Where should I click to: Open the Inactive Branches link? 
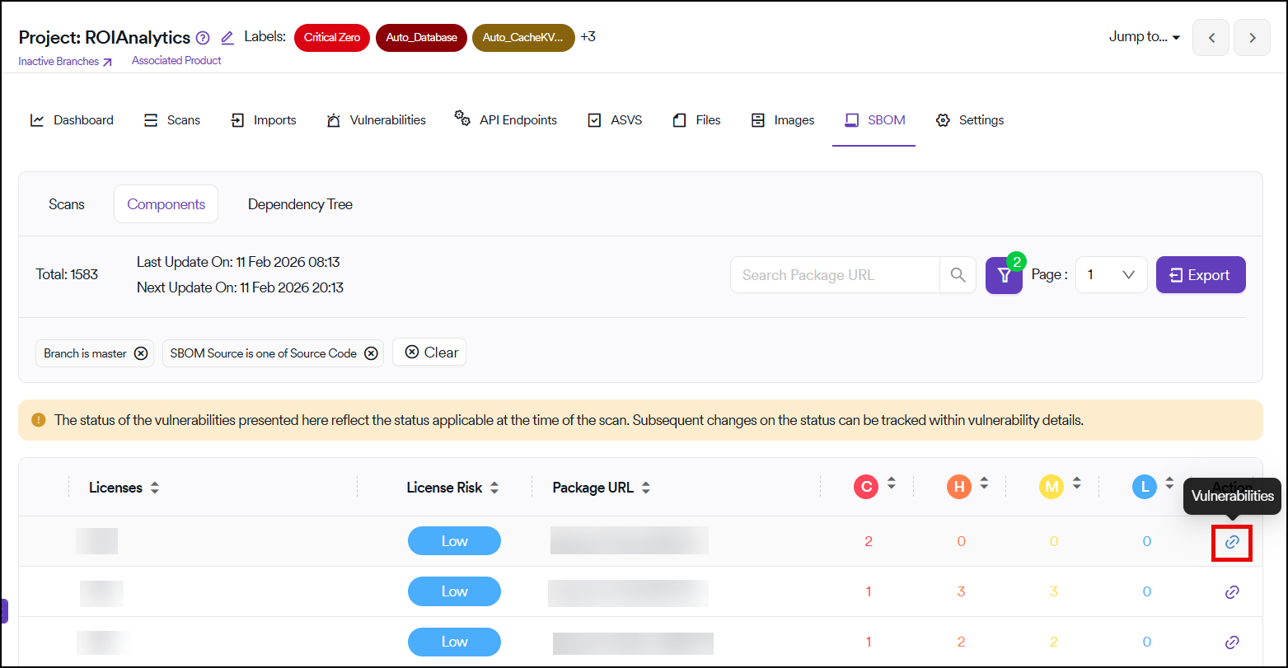coord(65,61)
